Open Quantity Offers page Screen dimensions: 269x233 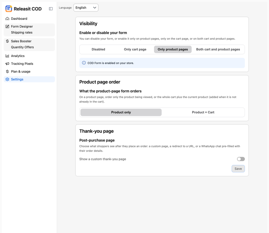click(x=22, y=47)
